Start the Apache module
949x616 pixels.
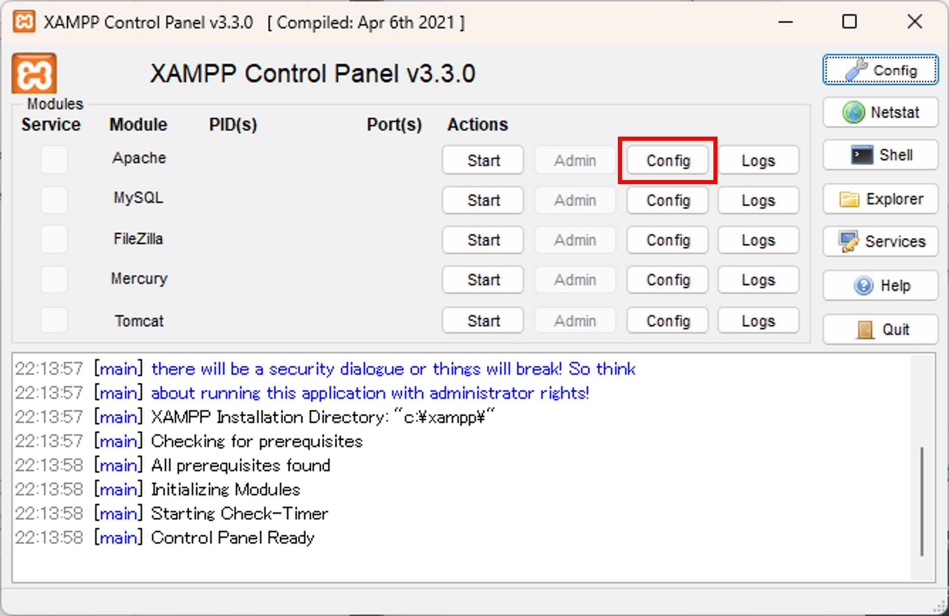(x=483, y=160)
